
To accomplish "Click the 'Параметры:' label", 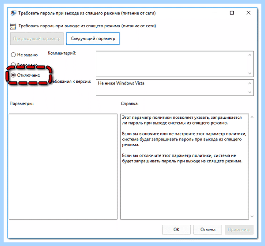I will tap(22, 103).
